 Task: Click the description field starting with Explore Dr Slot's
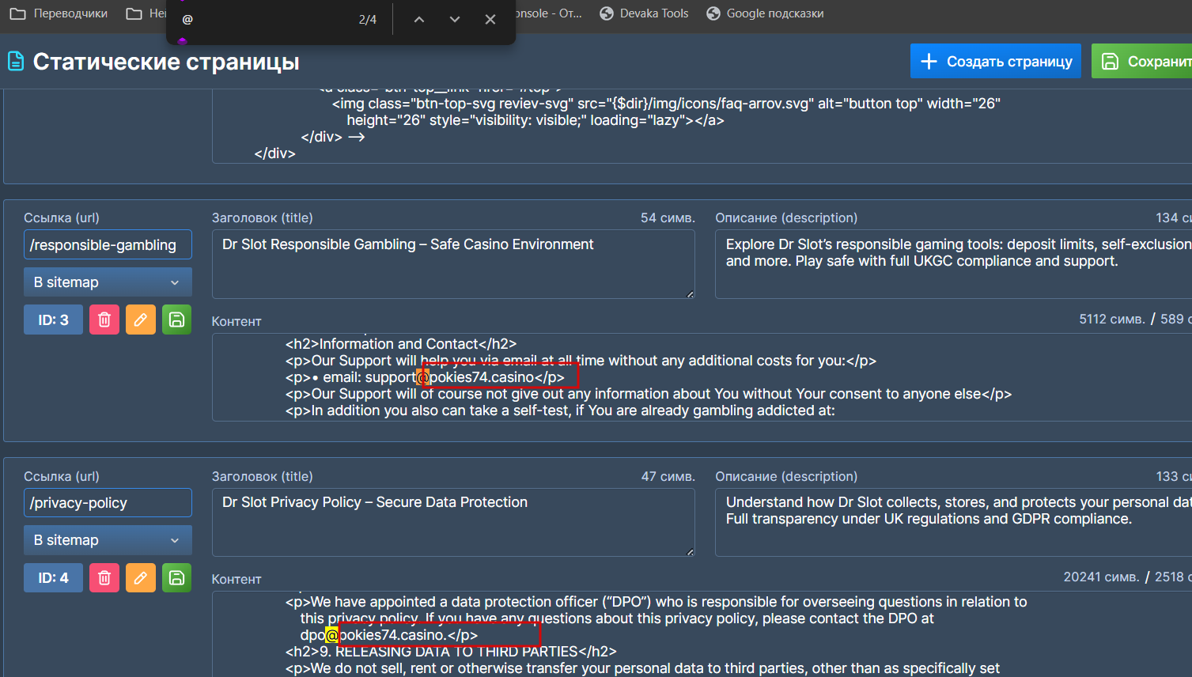(953, 264)
